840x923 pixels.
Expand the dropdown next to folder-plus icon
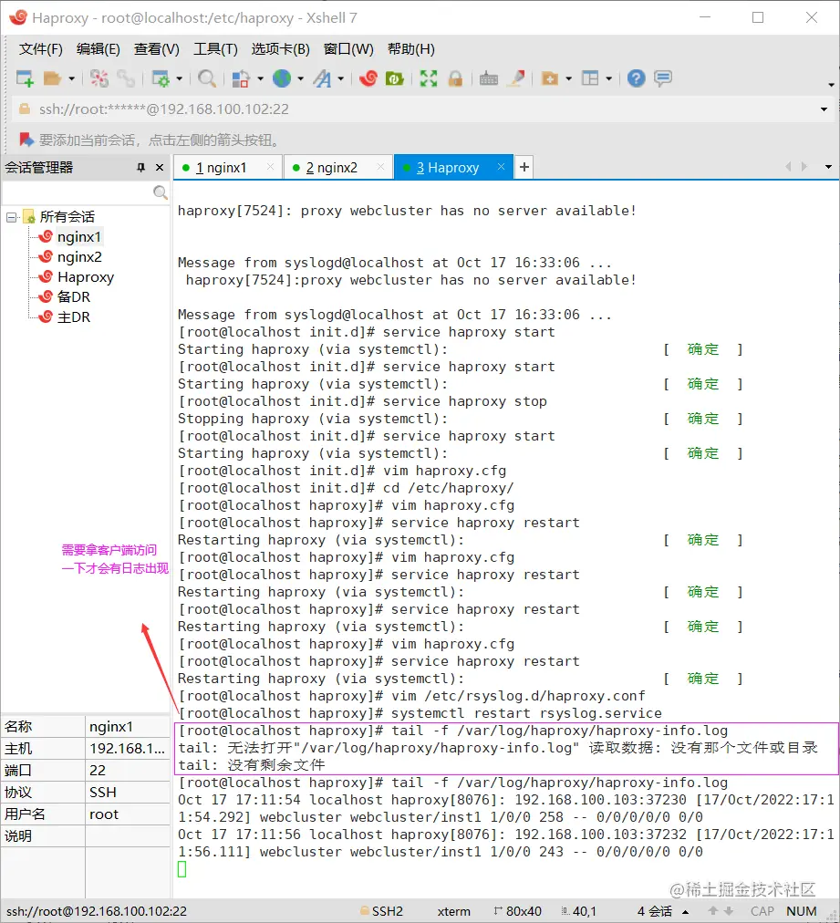(x=568, y=78)
